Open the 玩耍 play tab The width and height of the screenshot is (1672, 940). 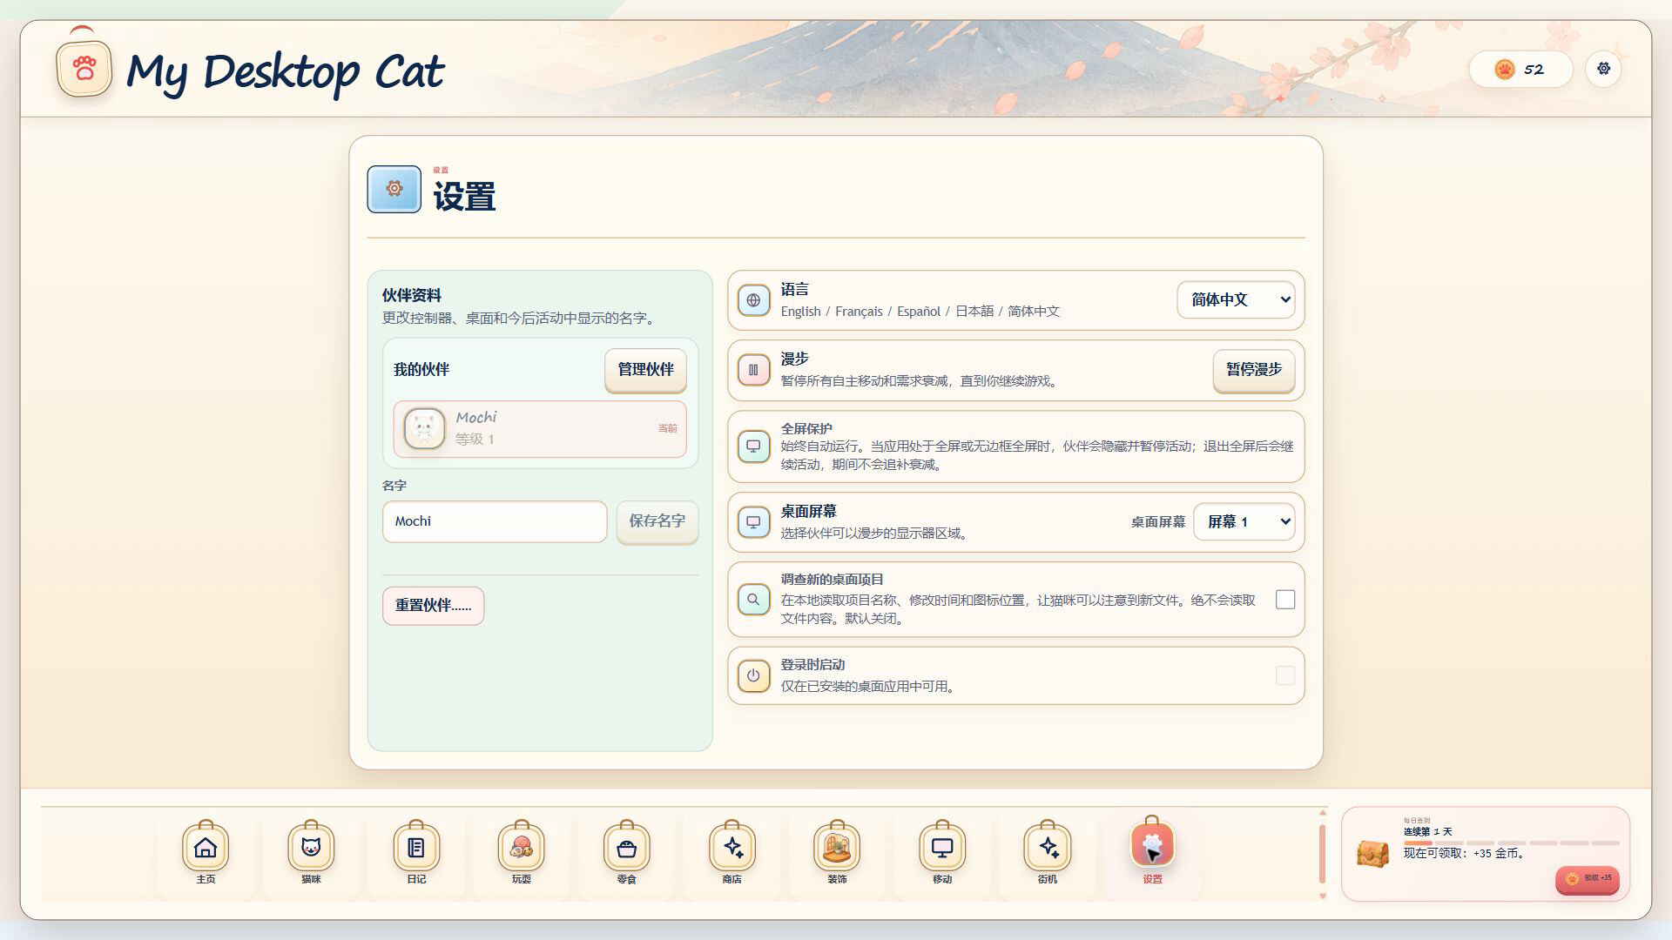point(522,853)
